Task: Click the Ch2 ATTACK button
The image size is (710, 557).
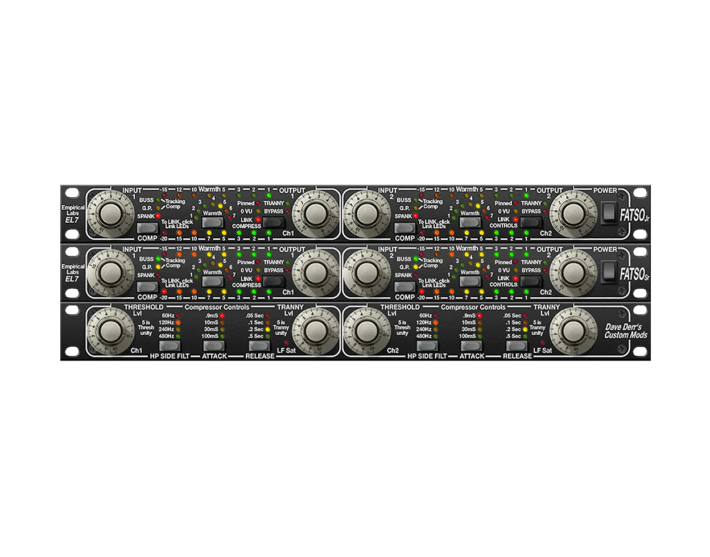Action: 470,345
